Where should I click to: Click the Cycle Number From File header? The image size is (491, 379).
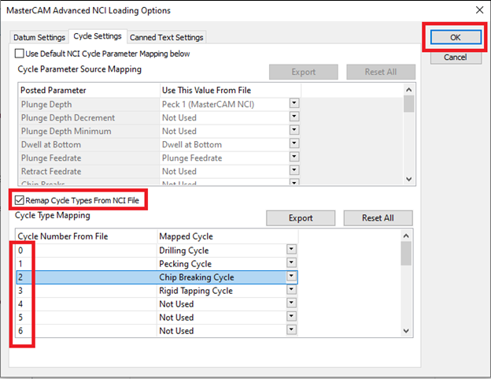coord(86,236)
